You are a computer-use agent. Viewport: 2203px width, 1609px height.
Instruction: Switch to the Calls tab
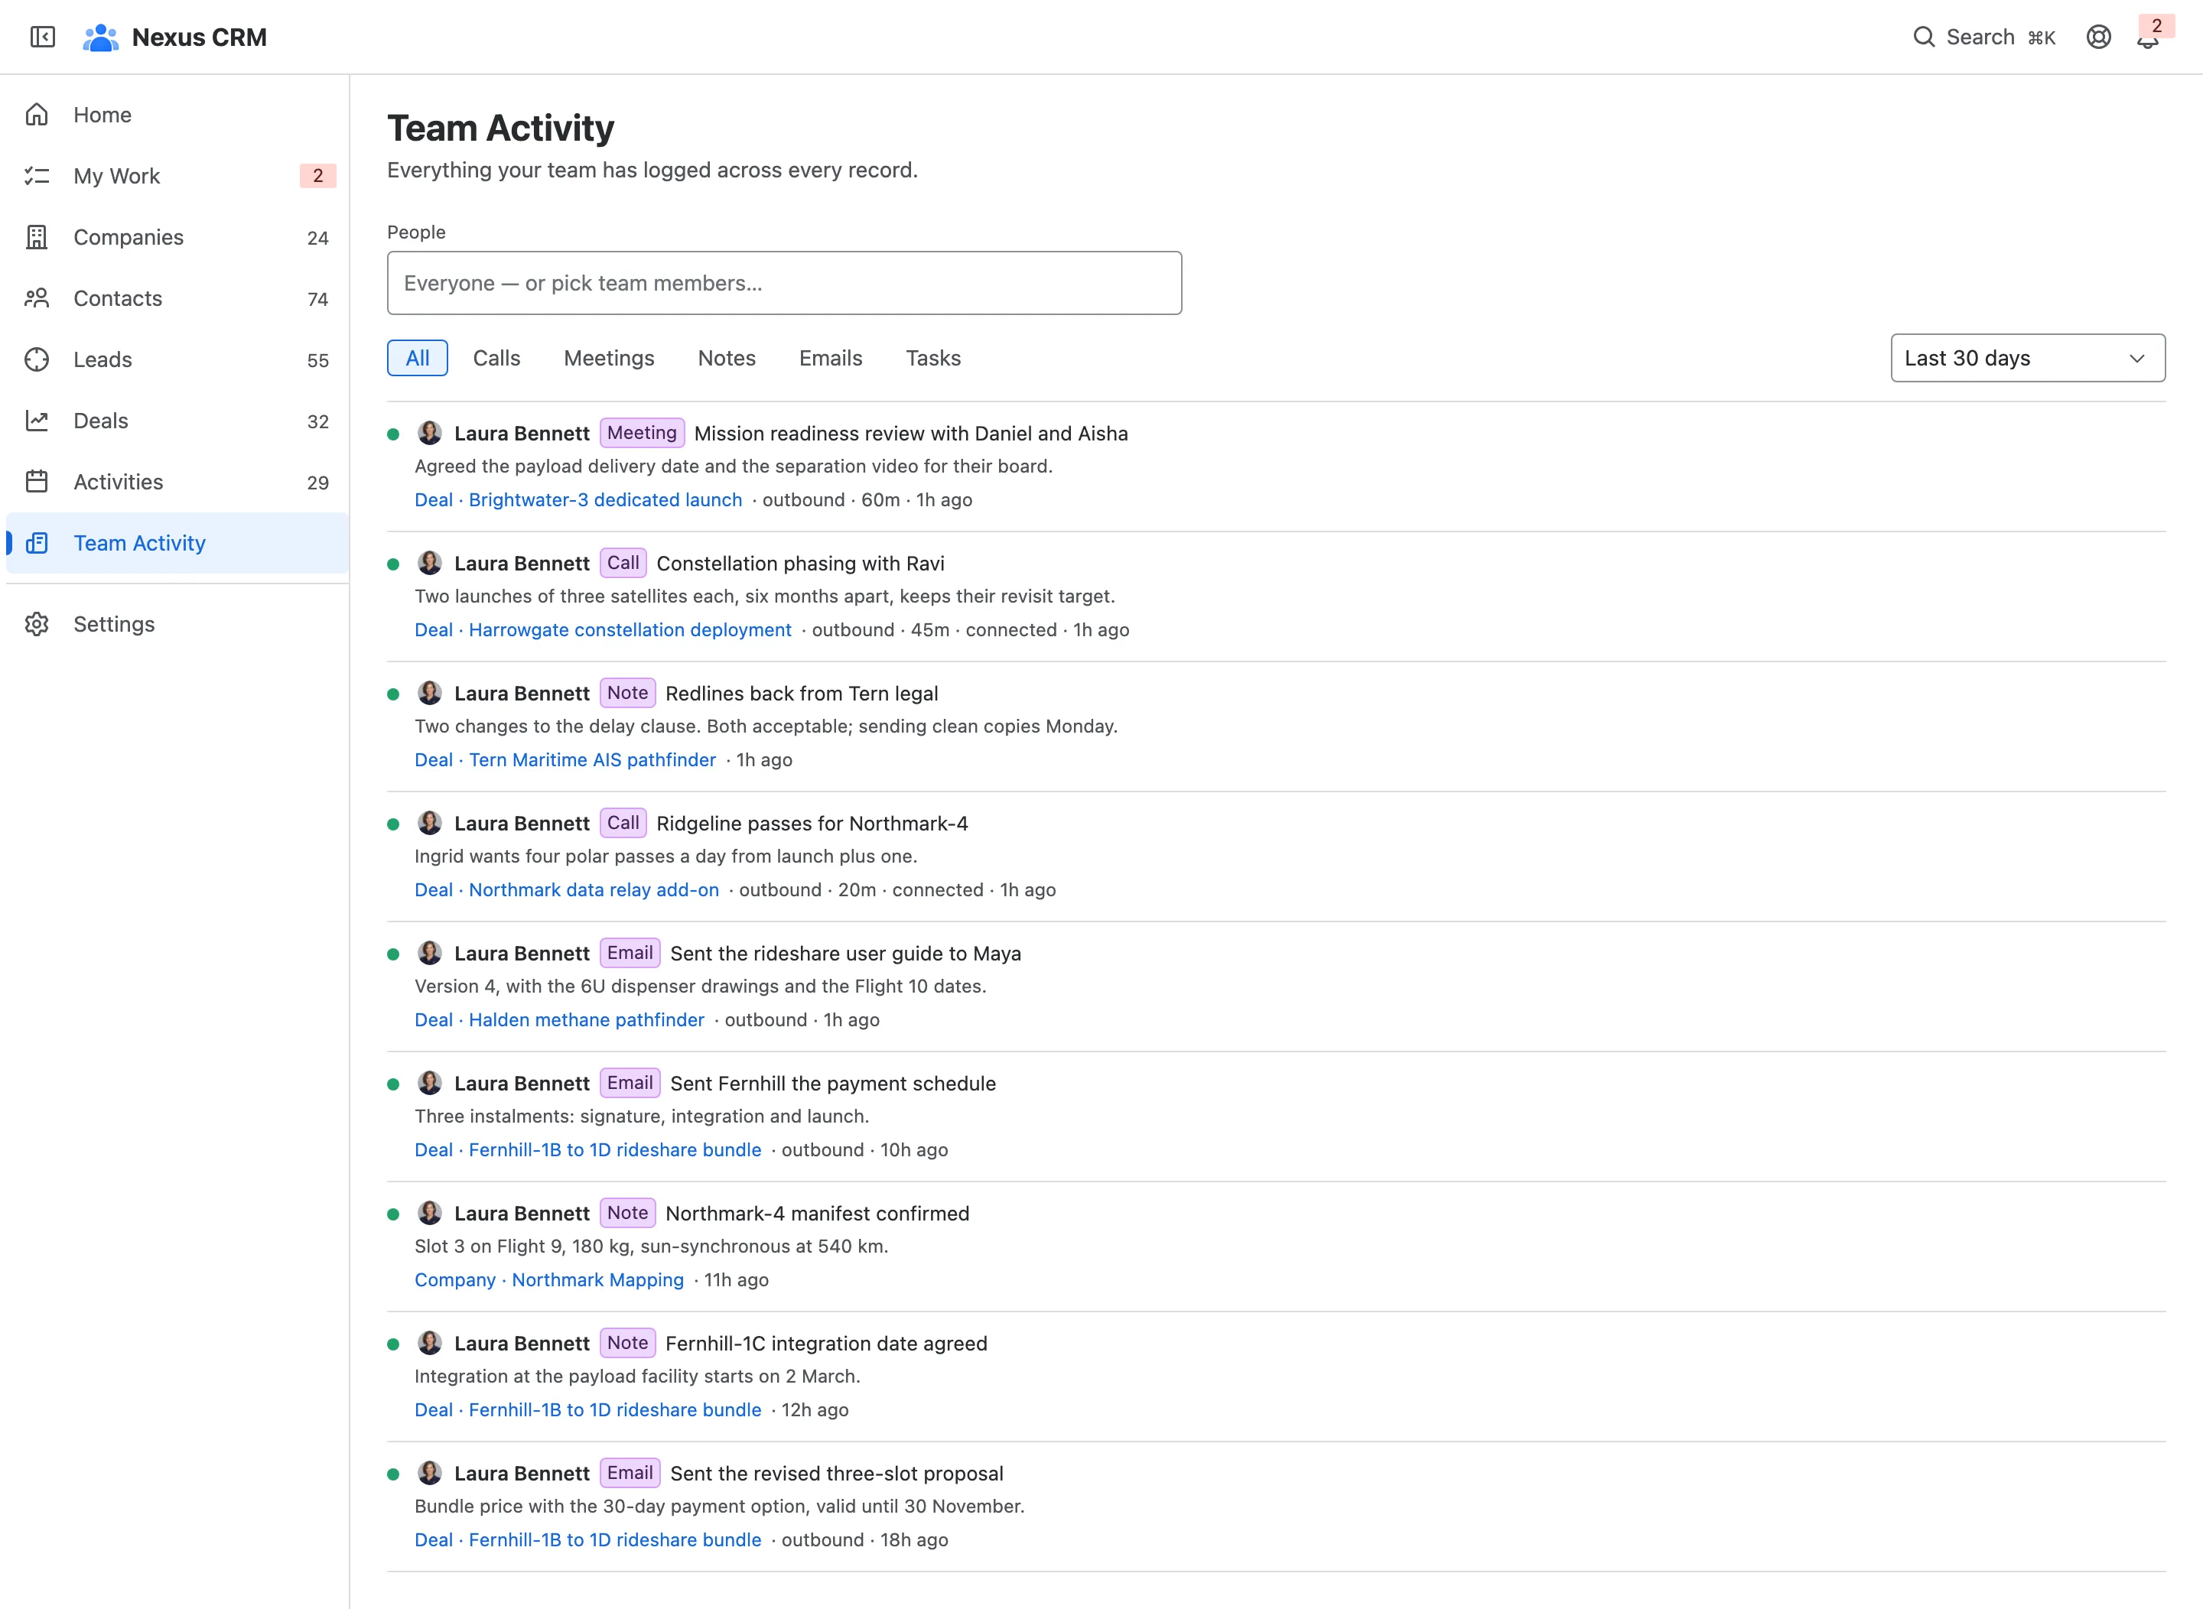pos(497,359)
